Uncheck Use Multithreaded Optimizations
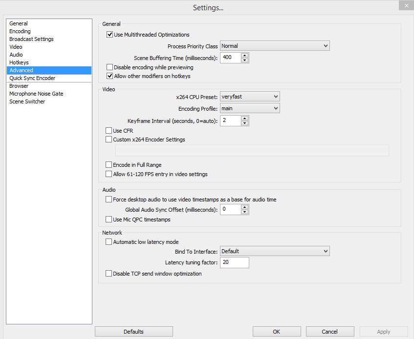 tap(110, 35)
